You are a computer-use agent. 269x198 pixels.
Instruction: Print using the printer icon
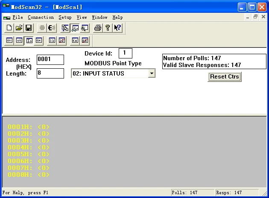click(x=98, y=28)
